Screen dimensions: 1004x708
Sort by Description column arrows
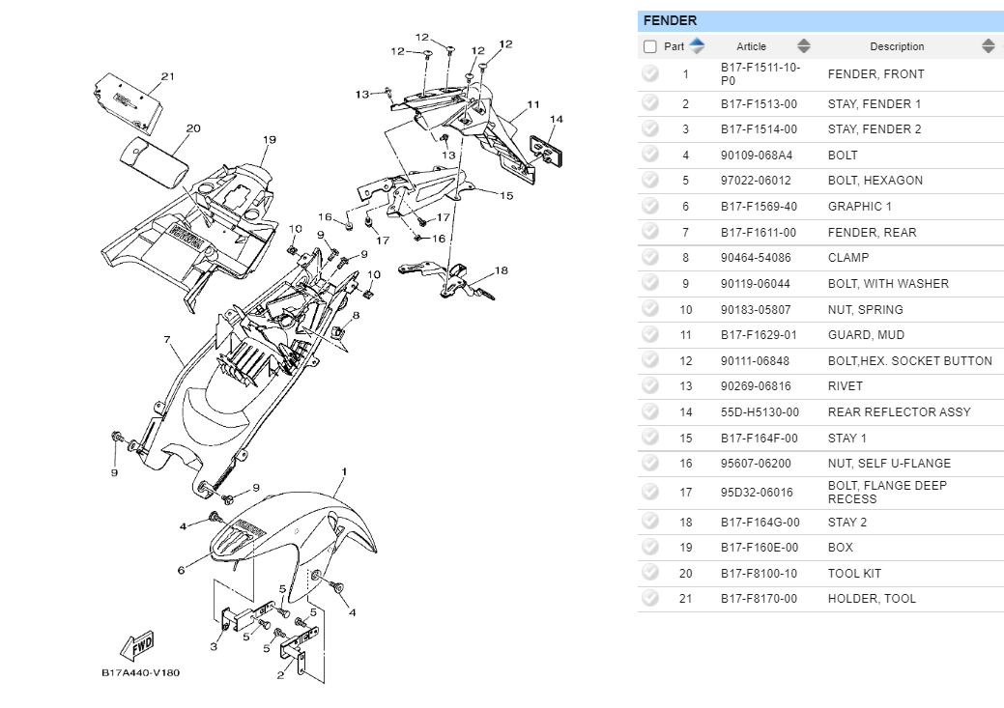point(988,46)
